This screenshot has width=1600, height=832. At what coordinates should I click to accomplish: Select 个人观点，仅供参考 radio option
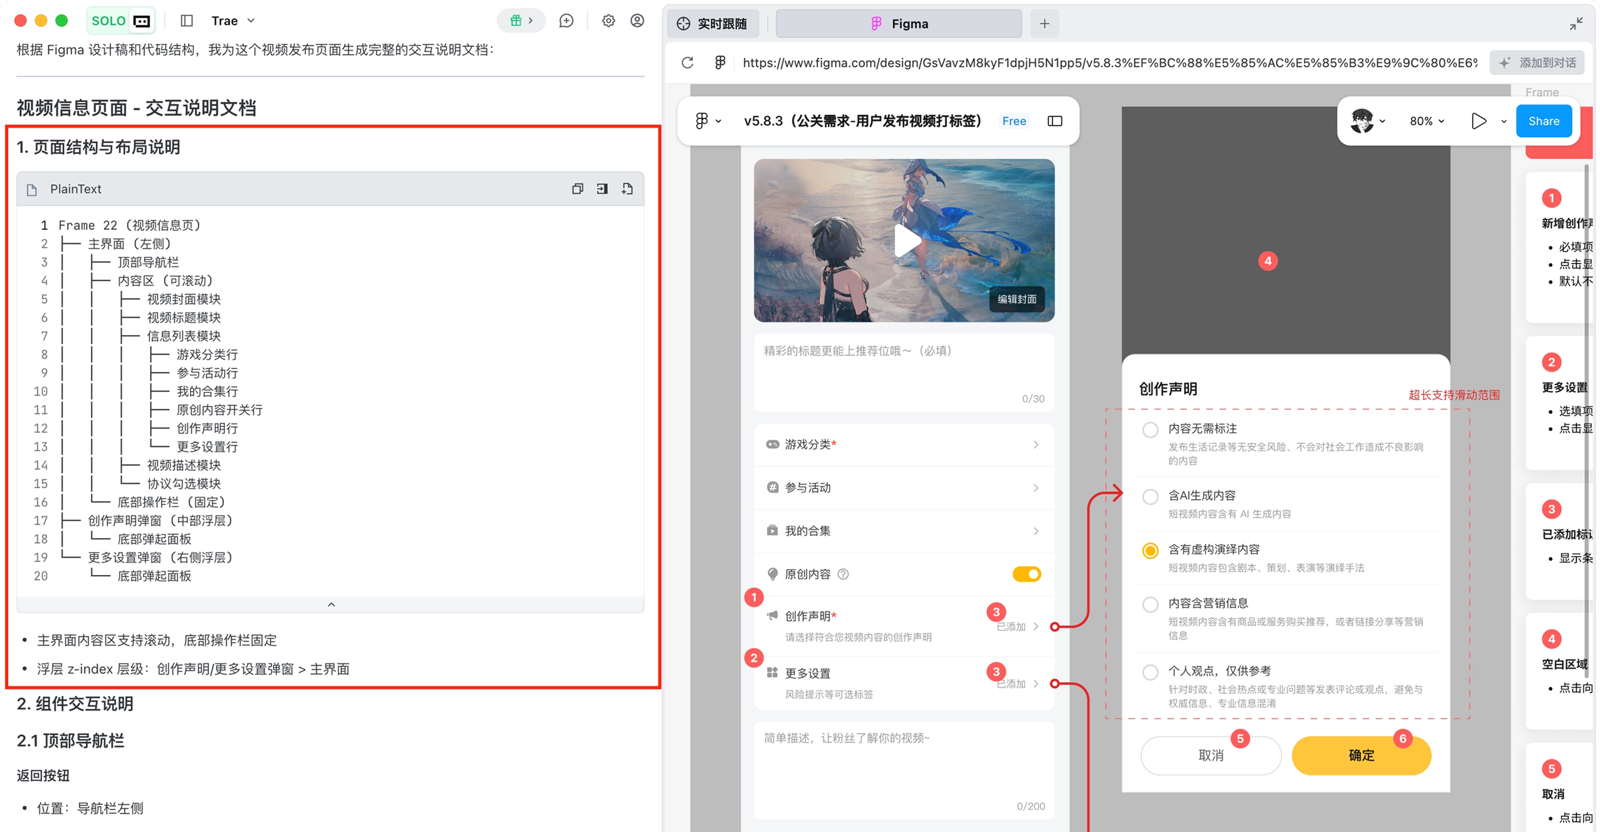point(1150,672)
